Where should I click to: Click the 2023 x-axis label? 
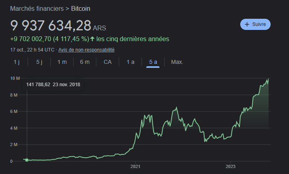click(230, 166)
